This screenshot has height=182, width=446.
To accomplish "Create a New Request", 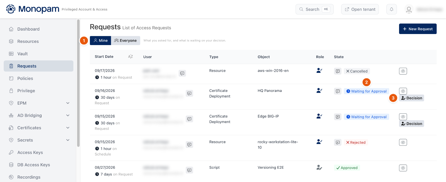I will coord(418,29).
